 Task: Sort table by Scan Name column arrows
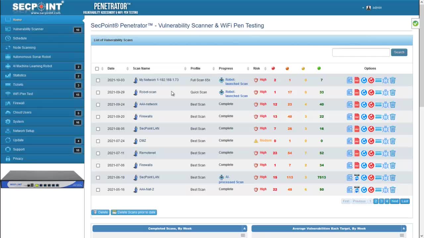point(185,68)
